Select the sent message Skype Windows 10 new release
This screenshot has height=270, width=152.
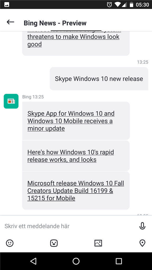(x=99, y=79)
